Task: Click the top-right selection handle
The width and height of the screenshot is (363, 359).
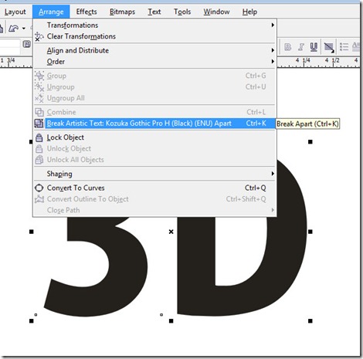Action: (x=310, y=142)
